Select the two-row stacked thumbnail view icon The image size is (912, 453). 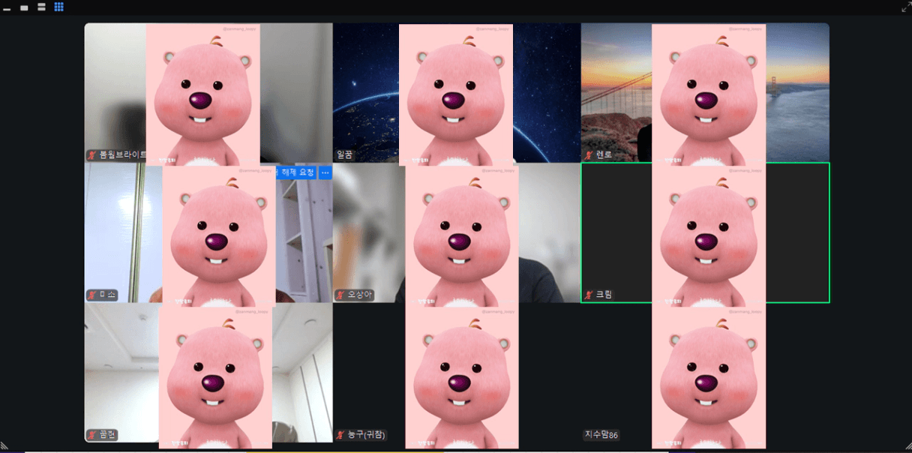41,7
